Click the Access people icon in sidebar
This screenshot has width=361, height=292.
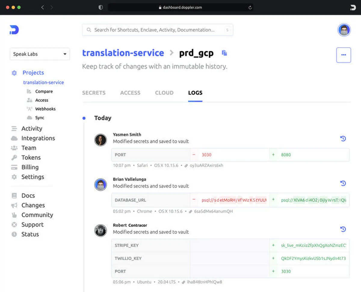click(x=29, y=100)
